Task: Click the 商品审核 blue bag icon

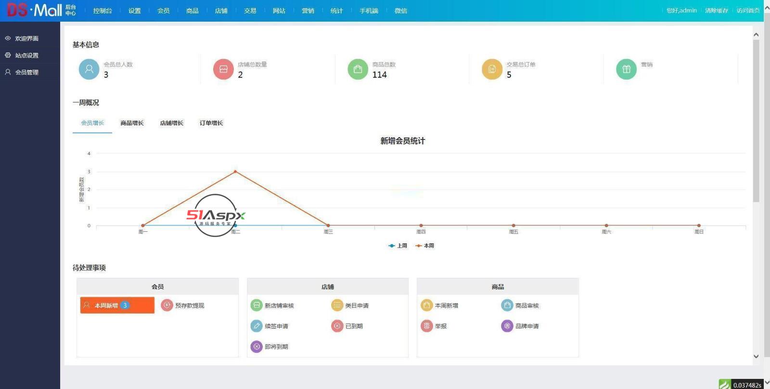Action: pyautogui.click(x=507, y=305)
